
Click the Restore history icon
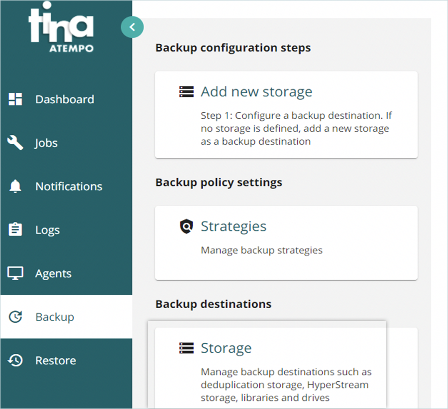[x=16, y=360]
